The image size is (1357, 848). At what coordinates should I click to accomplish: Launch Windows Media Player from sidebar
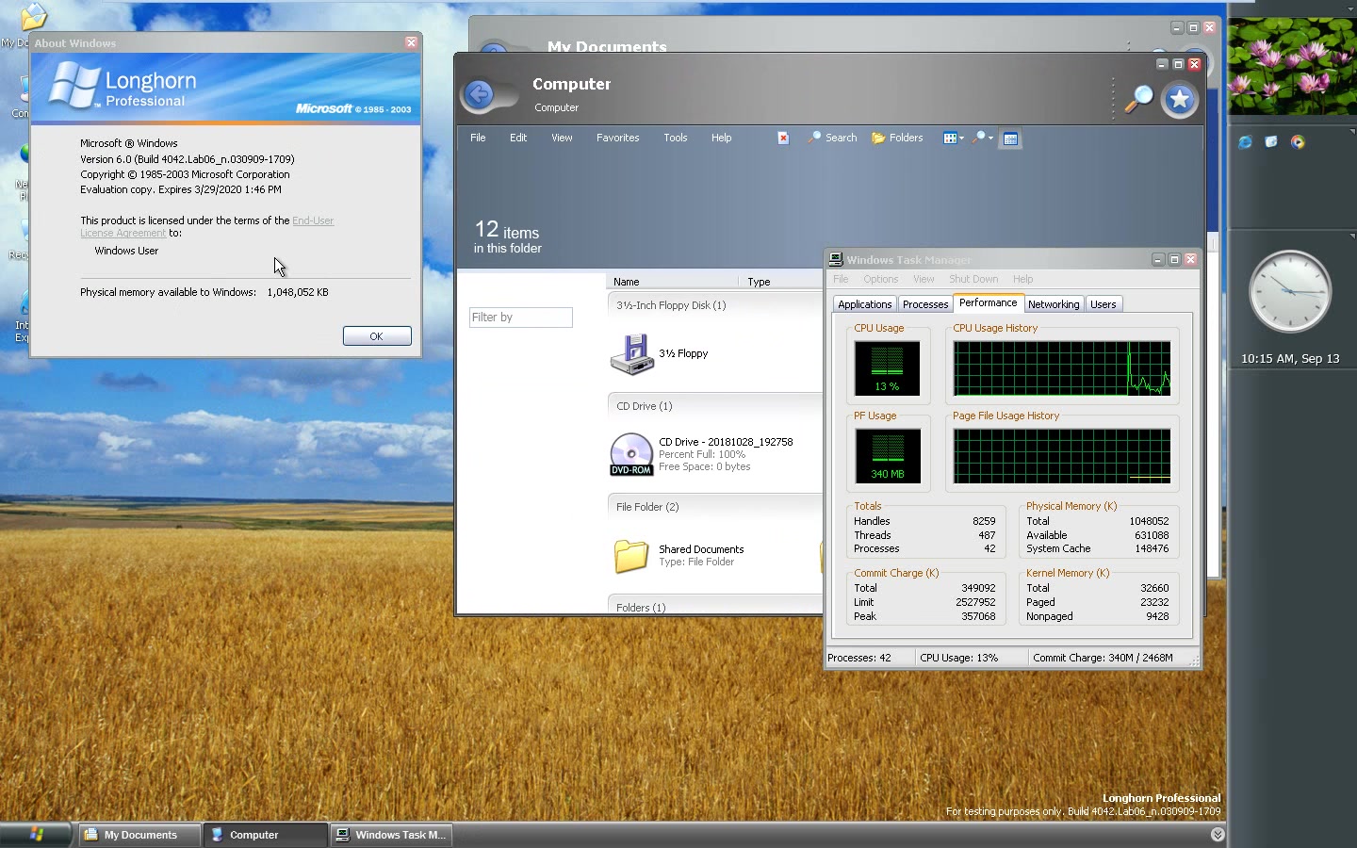point(1298,142)
